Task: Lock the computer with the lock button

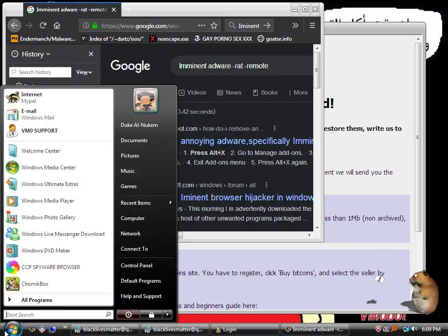Action: click(x=151, y=315)
